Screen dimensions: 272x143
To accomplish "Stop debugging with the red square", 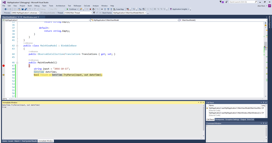I will (x=90, y=9).
